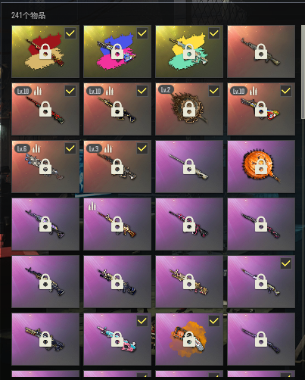Click the lock icon on the orange pumpkin pan skin
This screenshot has width=305, height=380.
tap(261, 167)
